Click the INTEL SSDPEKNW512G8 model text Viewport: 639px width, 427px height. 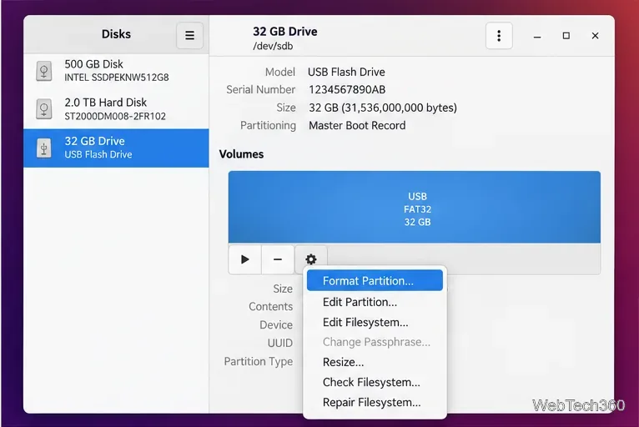coord(117,78)
